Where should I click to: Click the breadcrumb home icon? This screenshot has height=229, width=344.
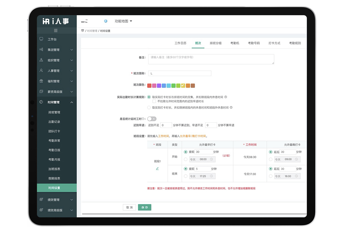[x=83, y=31]
